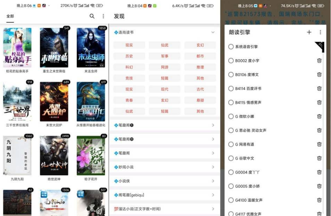Expand the plain 笔趣阁 source
This screenshot has width=331, height=216.
coord(165,153)
